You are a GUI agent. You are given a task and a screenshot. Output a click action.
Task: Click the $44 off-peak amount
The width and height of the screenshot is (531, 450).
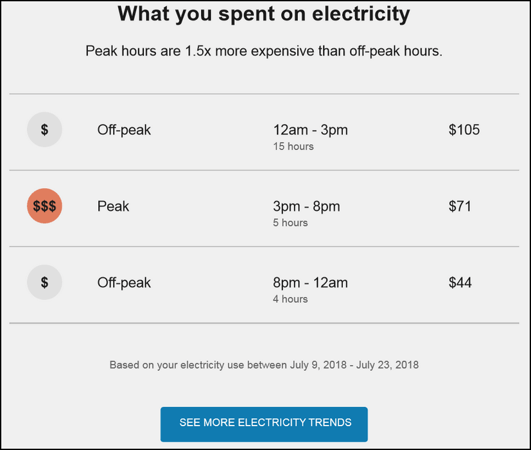pos(460,282)
